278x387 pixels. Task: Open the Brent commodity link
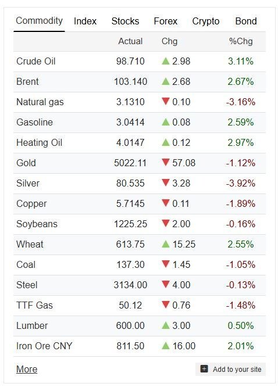[x=27, y=81]
